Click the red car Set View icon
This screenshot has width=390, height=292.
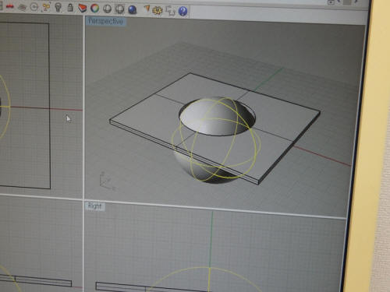(10, 6)
